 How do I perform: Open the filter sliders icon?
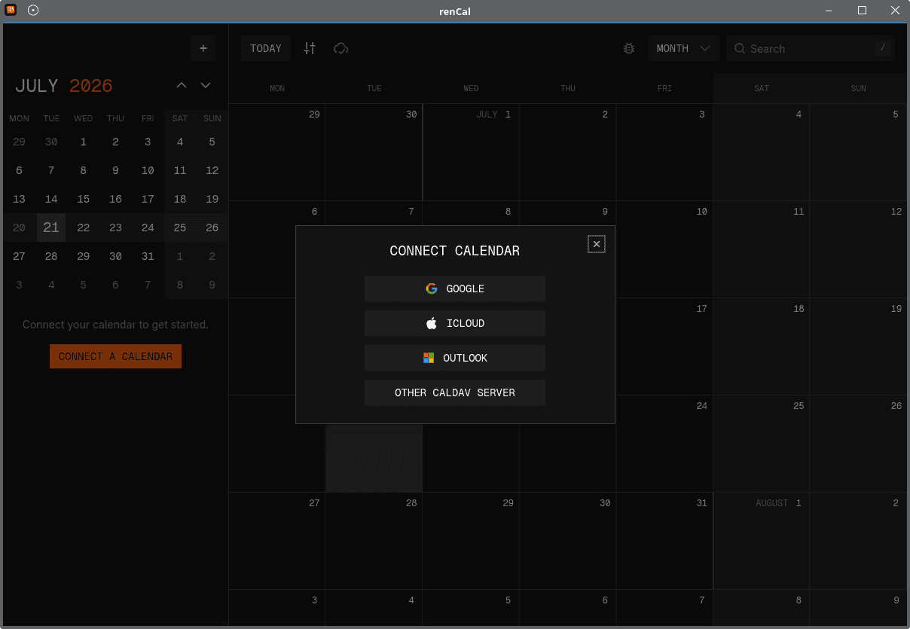point(310,48)
